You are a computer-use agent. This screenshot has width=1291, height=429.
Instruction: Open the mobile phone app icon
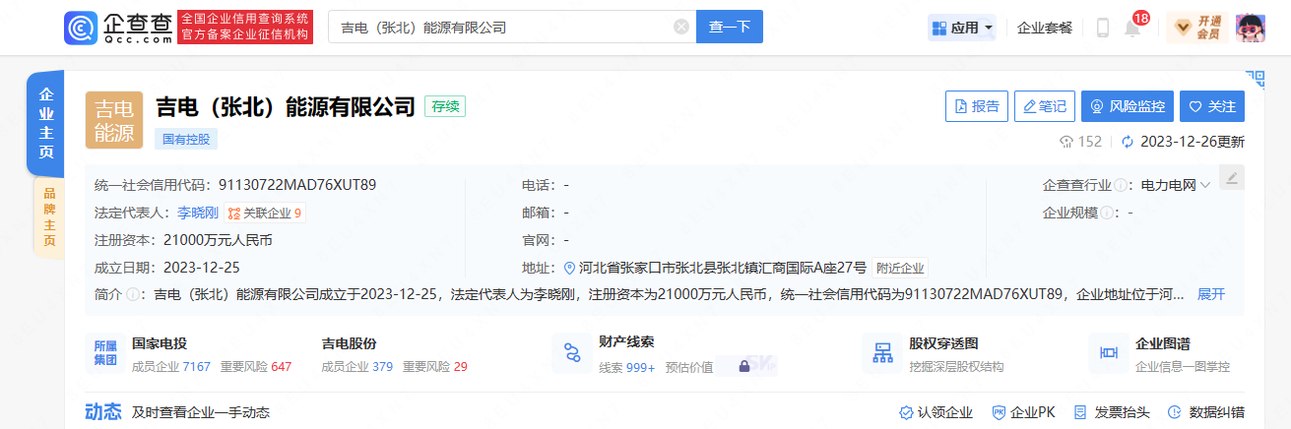tap(1102, 28)
